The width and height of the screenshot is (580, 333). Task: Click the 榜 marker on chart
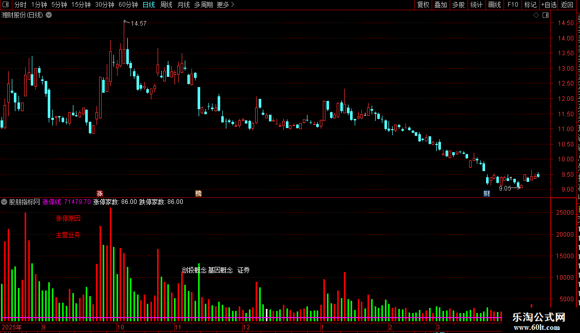pos(198,194)
